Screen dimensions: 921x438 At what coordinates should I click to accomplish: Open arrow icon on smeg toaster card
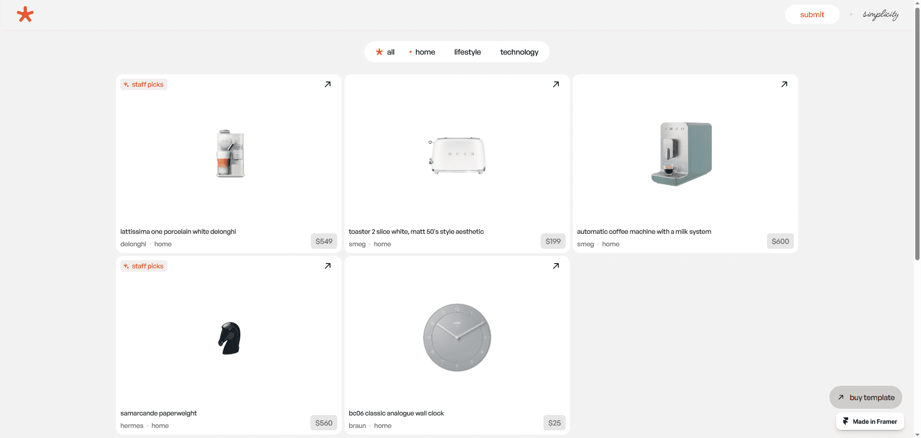pyautogui.click(x=556, y=84)
